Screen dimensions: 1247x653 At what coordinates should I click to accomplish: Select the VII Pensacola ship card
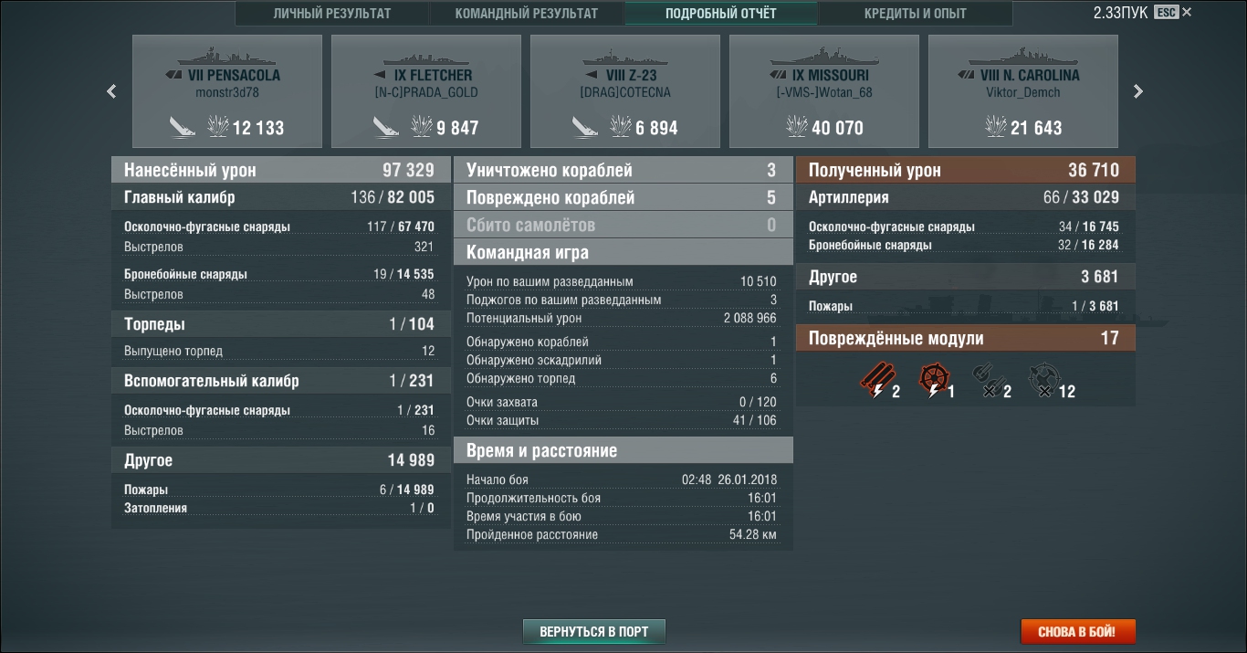point(227,91)
